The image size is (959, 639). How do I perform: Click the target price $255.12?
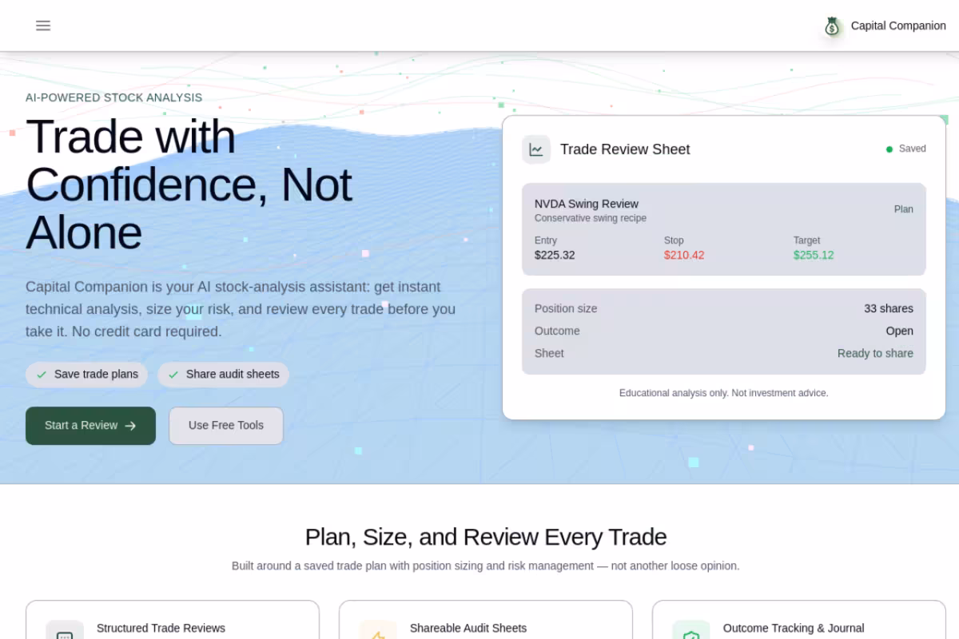pyautogui.click(x=814, y=256)
